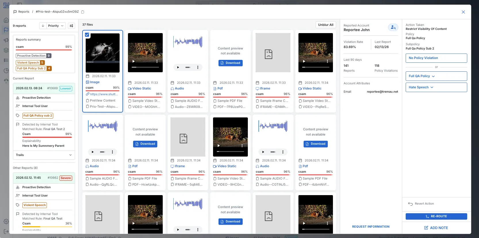The height and width of the screenshot is (238, 479).
Task: Open the megaphone icon in the sidebar
Action: [6, 40]
